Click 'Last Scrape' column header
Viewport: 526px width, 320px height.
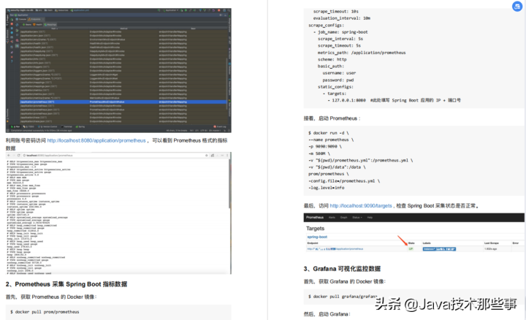click(491, 243)
